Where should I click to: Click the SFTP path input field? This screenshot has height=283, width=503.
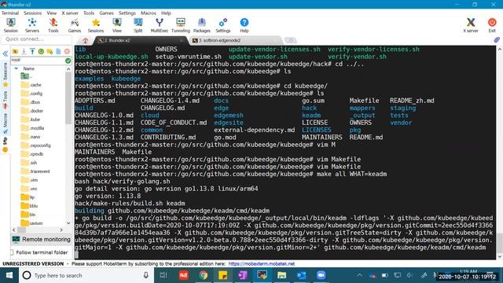pos(38,60)
